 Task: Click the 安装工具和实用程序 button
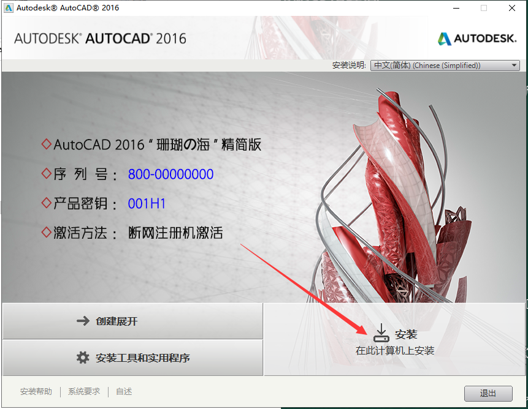133,358
